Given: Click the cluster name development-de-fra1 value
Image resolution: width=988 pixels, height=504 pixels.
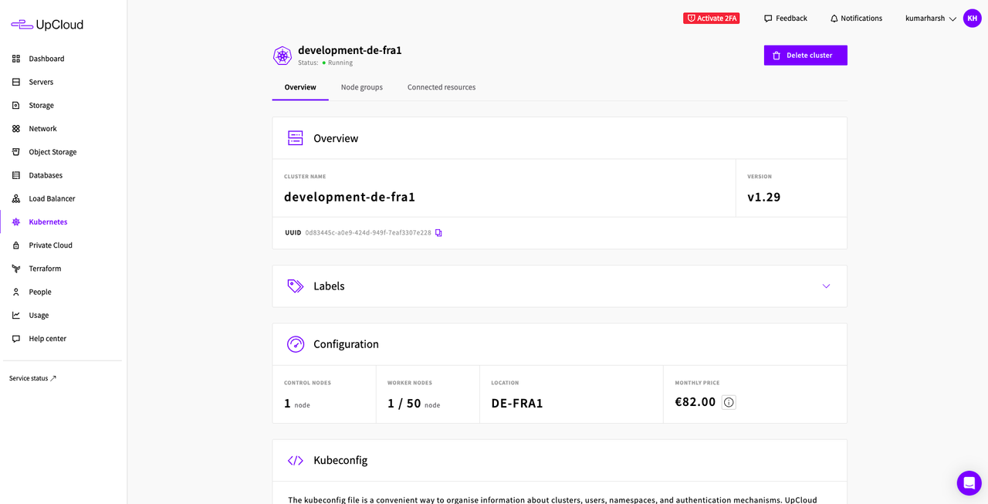Looking at the screenshot, I should pos(350,197).
